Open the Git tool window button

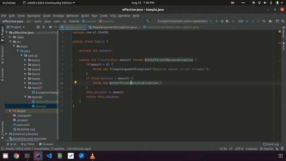(x=12, y=144)
